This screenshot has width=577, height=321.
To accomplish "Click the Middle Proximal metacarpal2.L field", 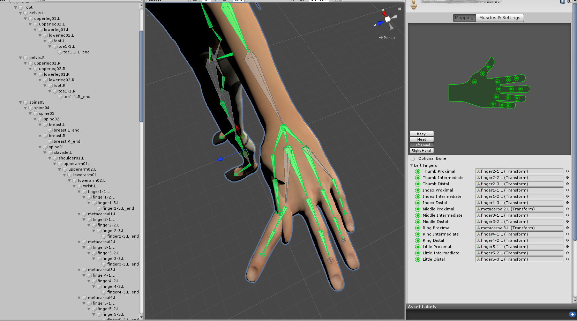I will point(519,209).
